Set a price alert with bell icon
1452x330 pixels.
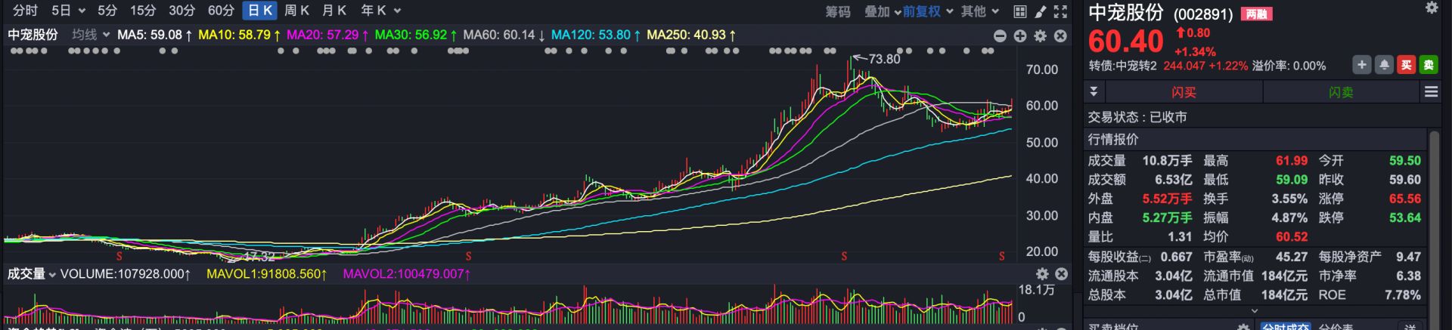click(x=1384, y=65)
